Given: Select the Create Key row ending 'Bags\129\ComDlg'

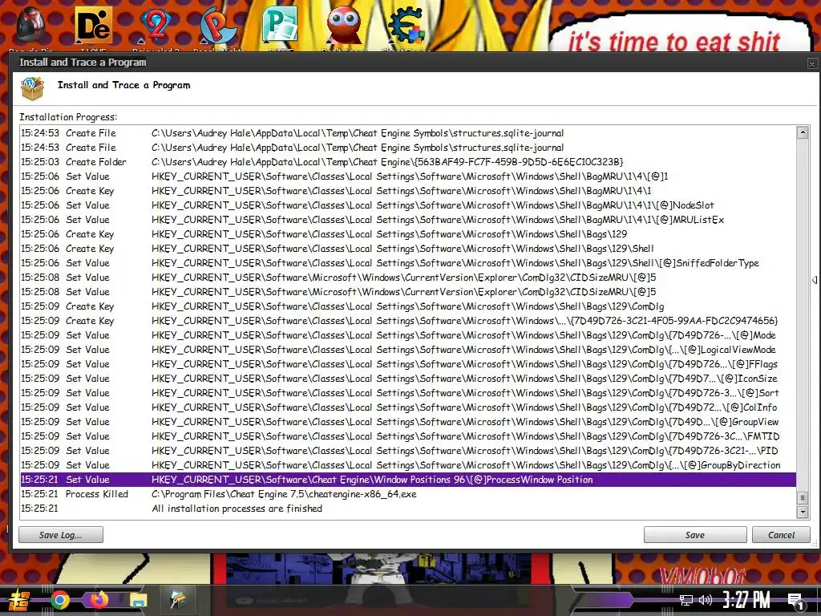Looking at the screenshot, I should coord(408,306).
